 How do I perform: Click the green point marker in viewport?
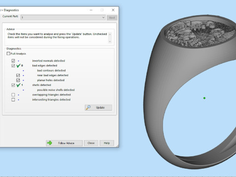tap(205, 98)
